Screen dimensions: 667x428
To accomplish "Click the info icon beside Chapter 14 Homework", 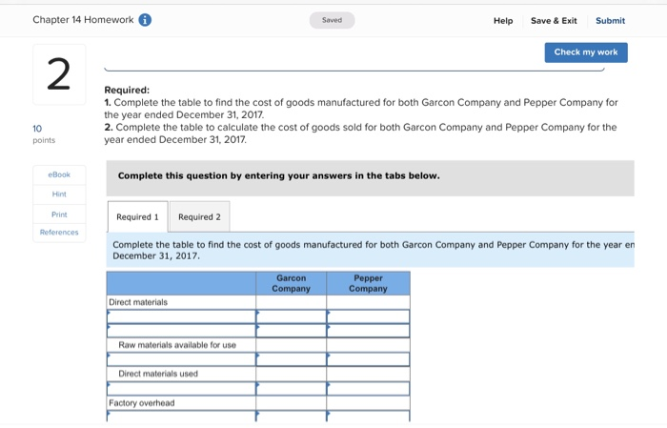I will pyautogui.click(x=145, y=20).
